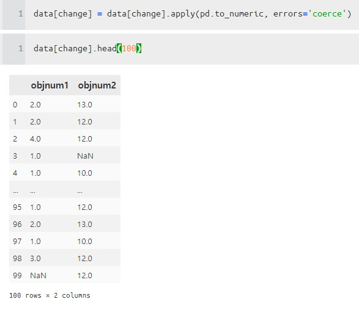Click row index 95 in the table

(17, 207)
